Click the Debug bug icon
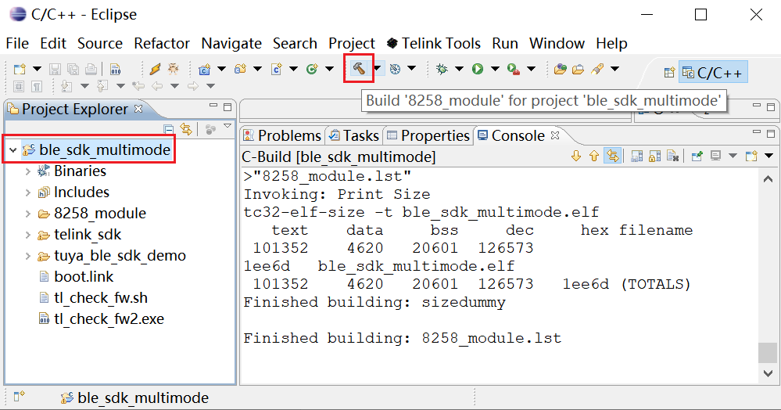 tap(441, 69)
